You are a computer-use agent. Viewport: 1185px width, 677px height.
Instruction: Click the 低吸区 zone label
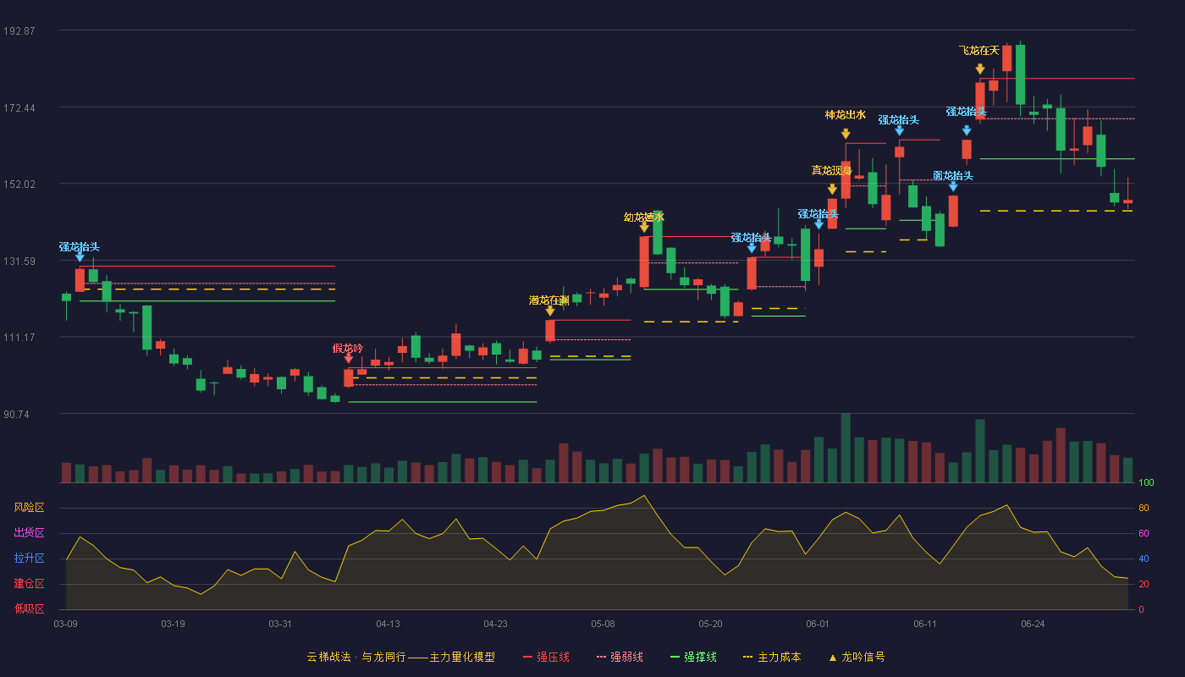coord(30,608)
